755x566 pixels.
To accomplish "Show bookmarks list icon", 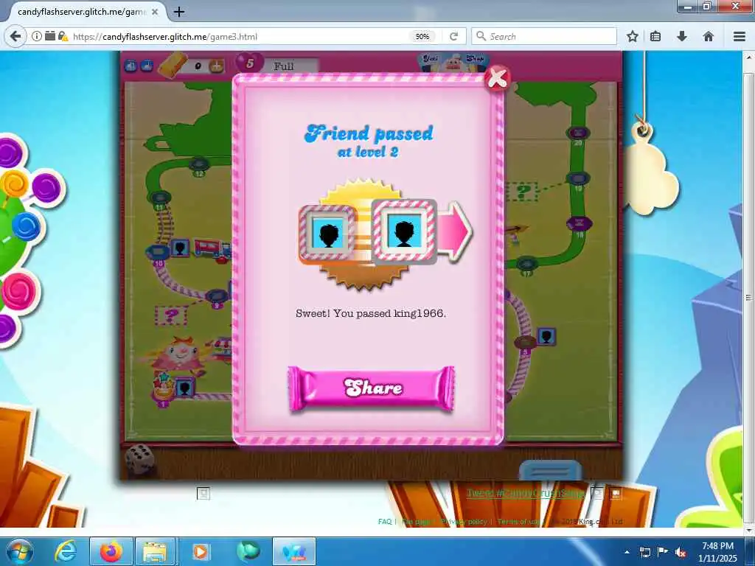I will pyautogui.click(x=655, y=37).
